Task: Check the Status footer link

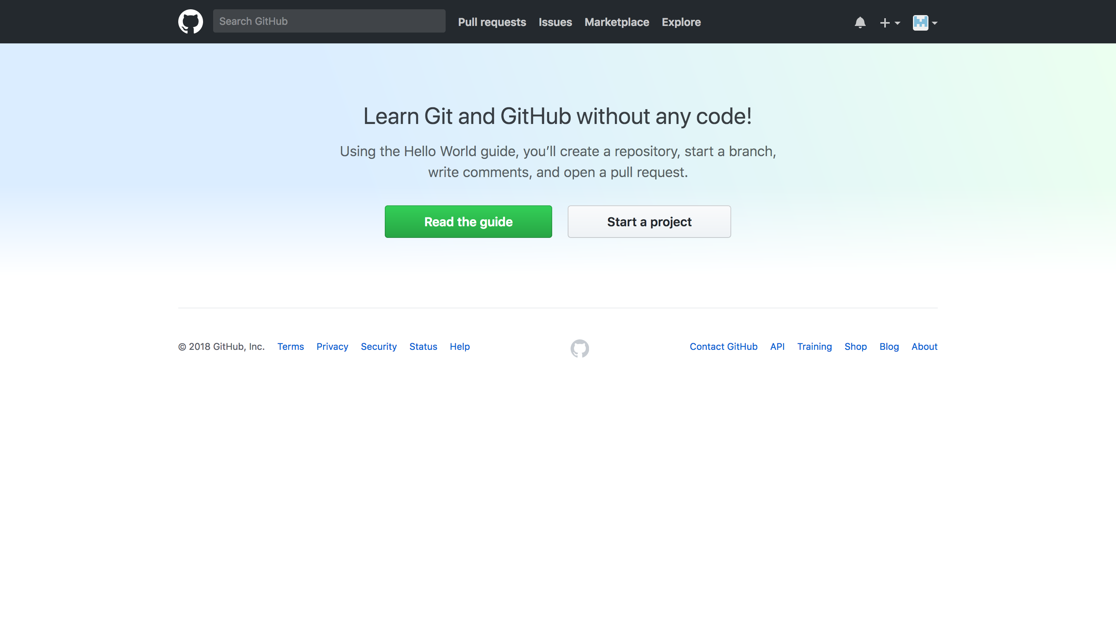Action: [423, 347]
